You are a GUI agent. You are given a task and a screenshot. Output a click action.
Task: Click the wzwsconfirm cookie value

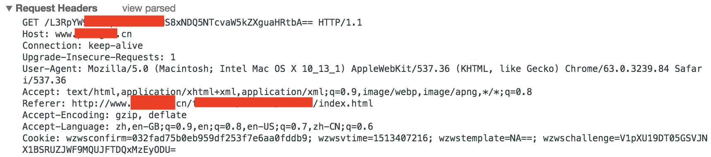click(x=187, y=138)
